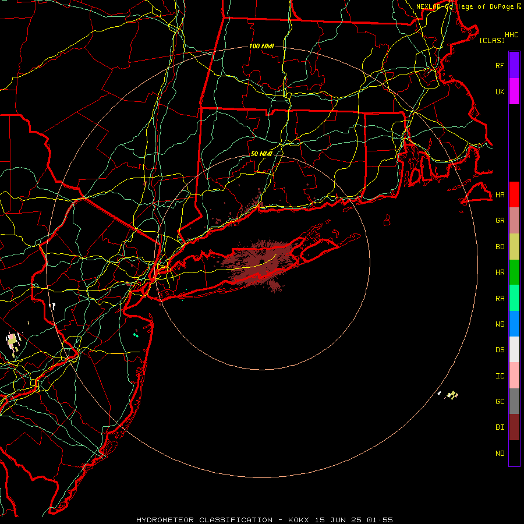Click the BI dark red legend swatch

514,427
